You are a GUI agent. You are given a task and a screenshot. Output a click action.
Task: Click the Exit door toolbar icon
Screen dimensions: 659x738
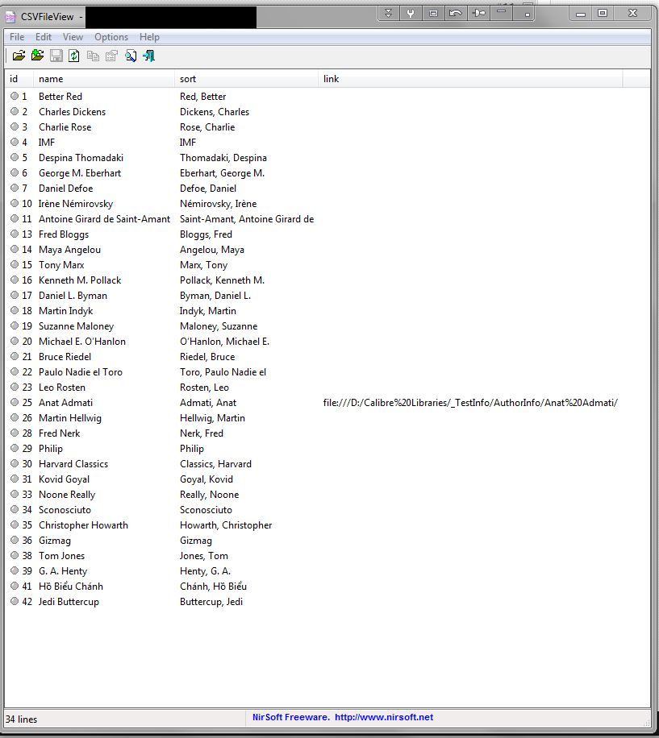tap(149, 56)
